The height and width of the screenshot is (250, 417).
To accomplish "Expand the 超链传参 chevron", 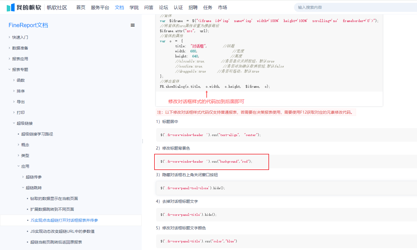I will pos(23,177).
